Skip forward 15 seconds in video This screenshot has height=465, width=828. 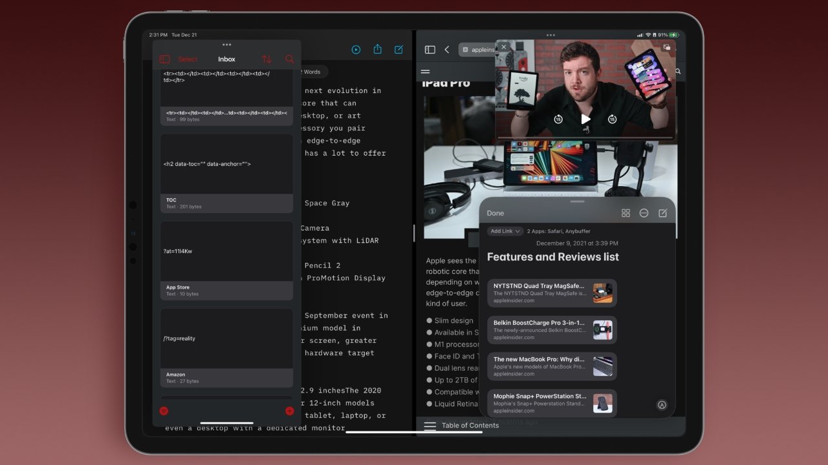coord(612,119)
